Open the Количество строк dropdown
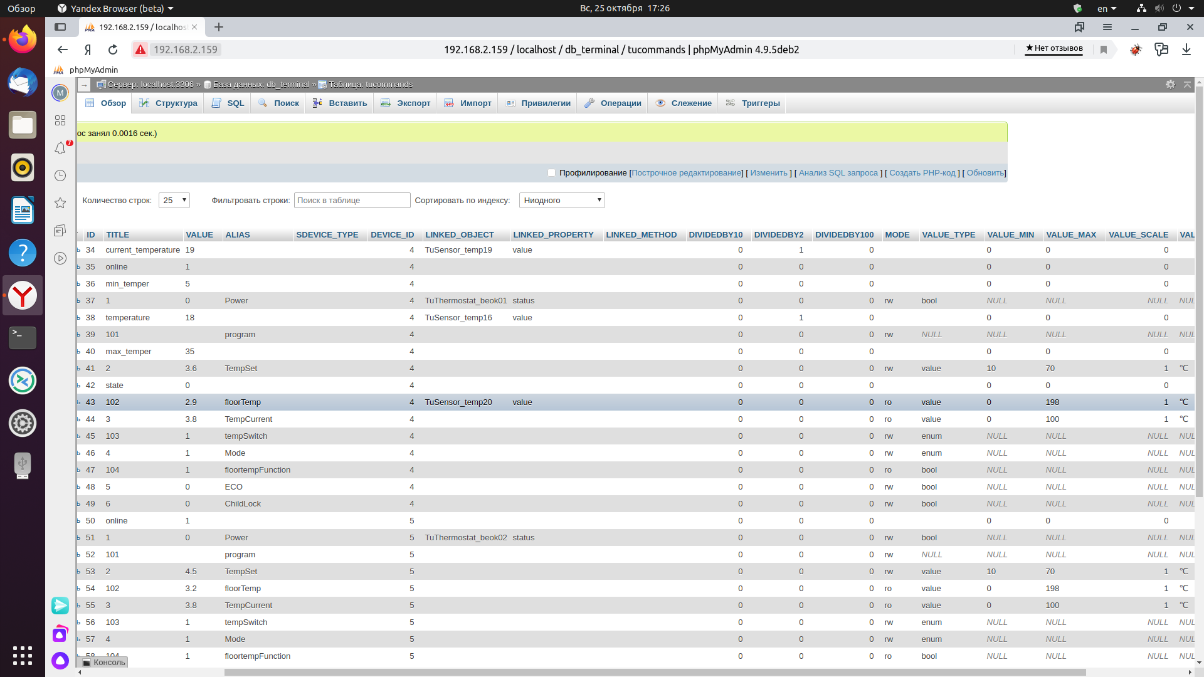Screen dimensions: 1204x677 174,201
